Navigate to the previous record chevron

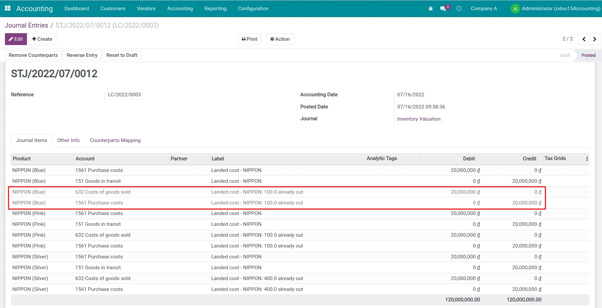[584, 39]
